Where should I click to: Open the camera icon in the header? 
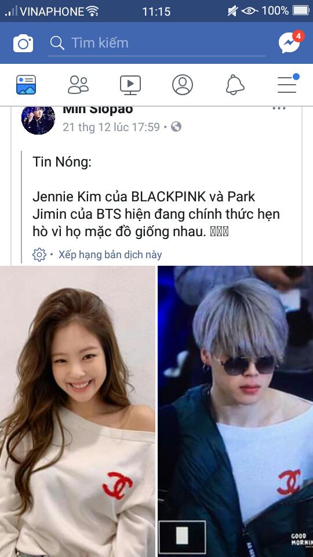tap(23, 44)
